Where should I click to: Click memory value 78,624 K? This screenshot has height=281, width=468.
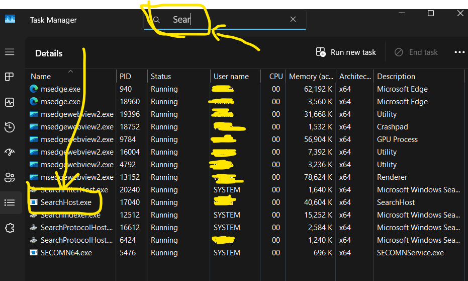click(318, 177)
